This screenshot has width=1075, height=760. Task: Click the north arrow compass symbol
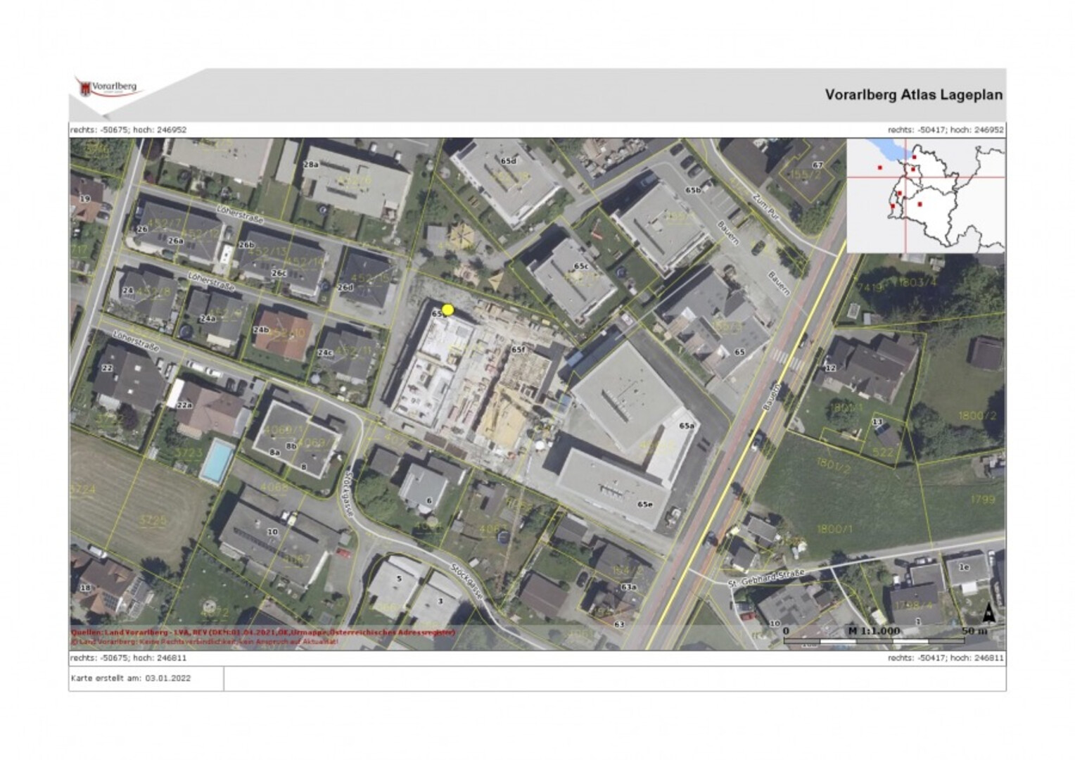(x=989, y=613)
